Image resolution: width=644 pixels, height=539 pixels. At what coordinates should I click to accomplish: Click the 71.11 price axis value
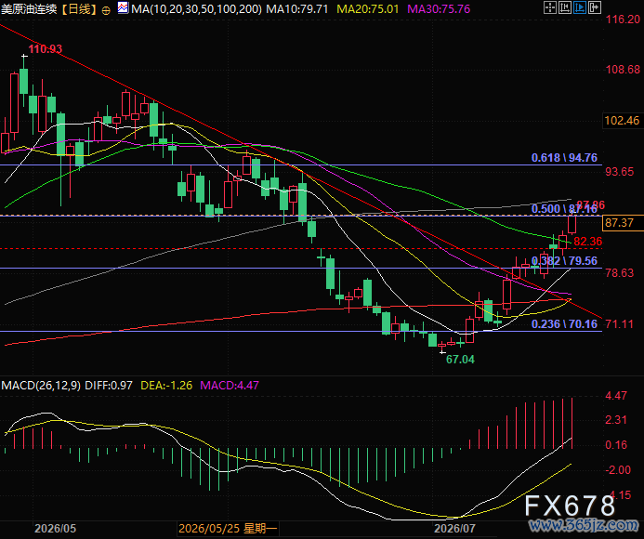[x=620, y=324]
